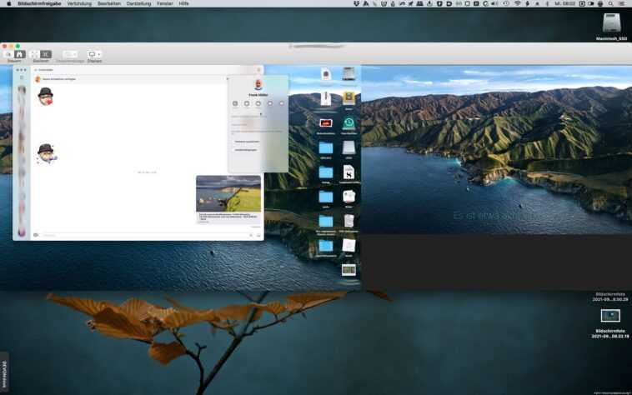Click the contact header row in conversation

click(x=129, y=79)
